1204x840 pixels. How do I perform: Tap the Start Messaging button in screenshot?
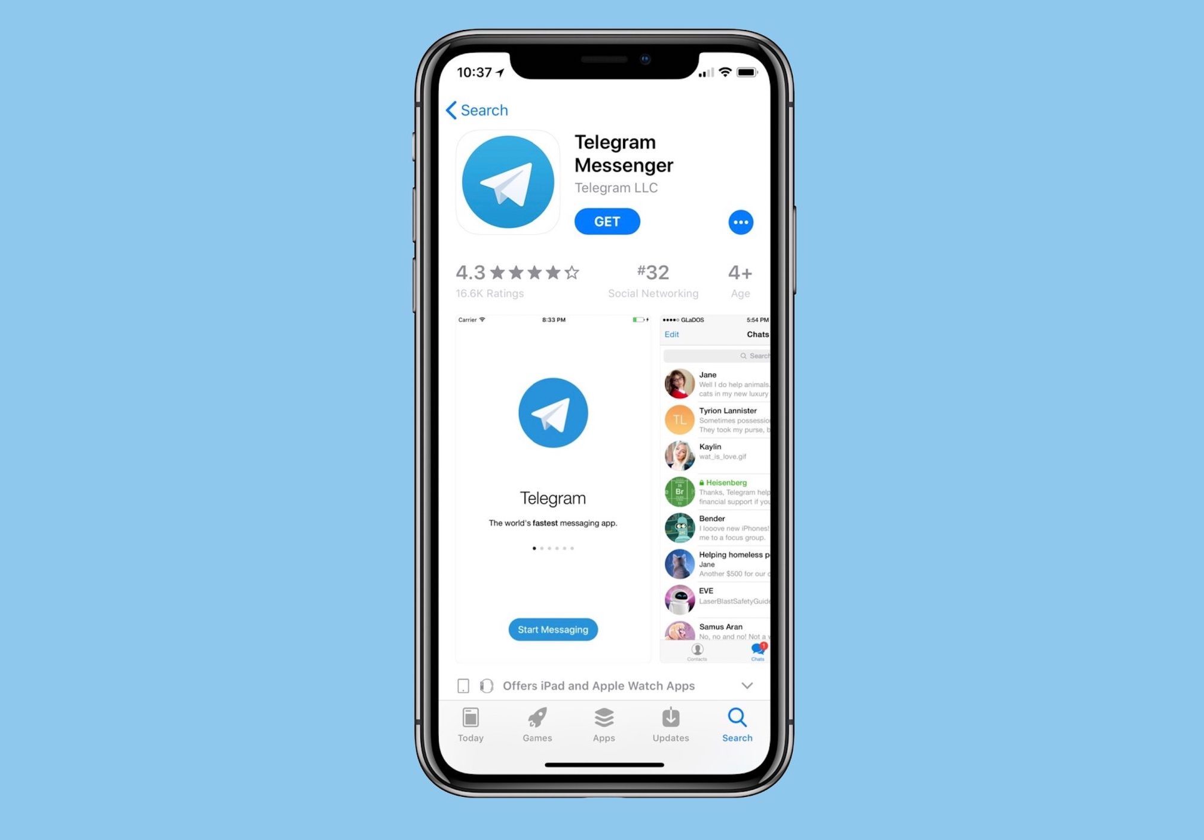(554, 630)
